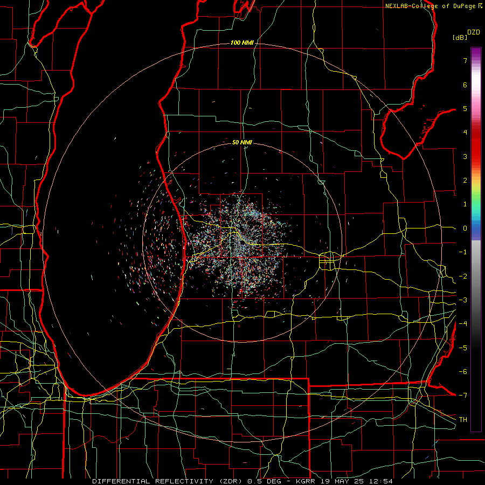Viewport: 485px width, 485px height.
Task: Click the -3 value on the color scale
Action: [463, 300]
